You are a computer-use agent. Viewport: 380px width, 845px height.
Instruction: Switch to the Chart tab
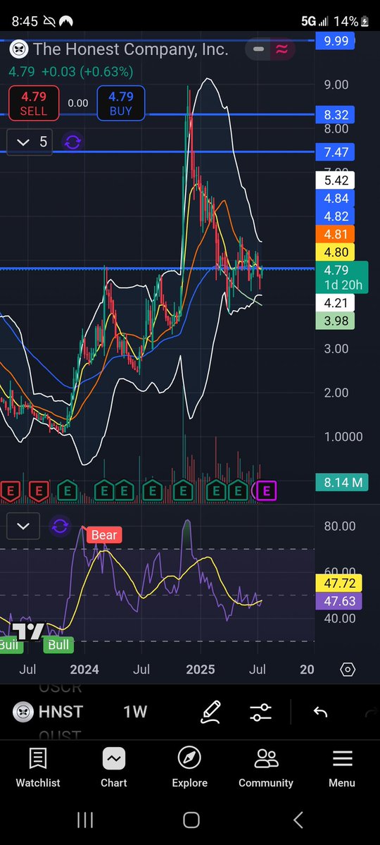tap(114, 768)
